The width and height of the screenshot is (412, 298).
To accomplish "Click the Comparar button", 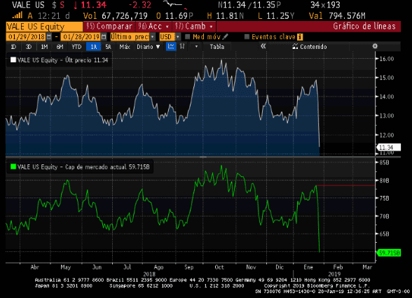I will pyautogui.click(x=109, y=27).
